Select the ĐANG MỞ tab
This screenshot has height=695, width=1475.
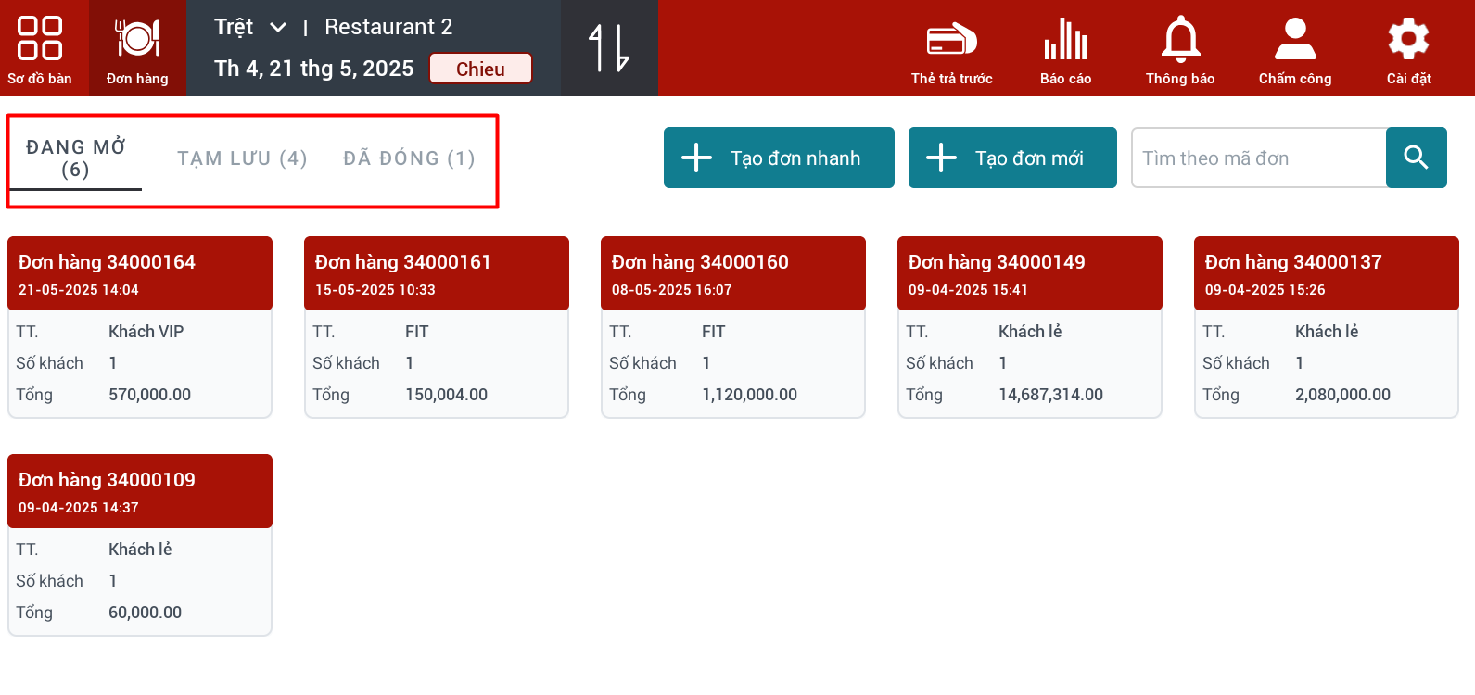coord(76,158)
